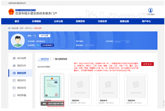Click the annotation time search field
This screenshot has height=111, width=165.
pyautogui.click(x=61, y=66)
